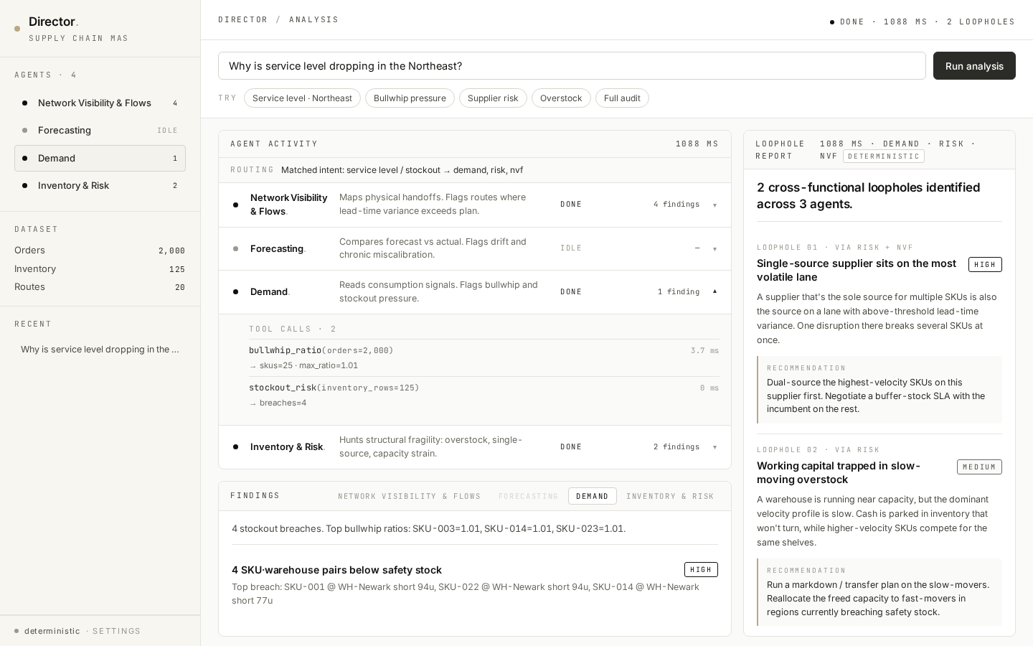Click the Routes dataset row
1033x646 pixels.
click(x=100, y=287)
